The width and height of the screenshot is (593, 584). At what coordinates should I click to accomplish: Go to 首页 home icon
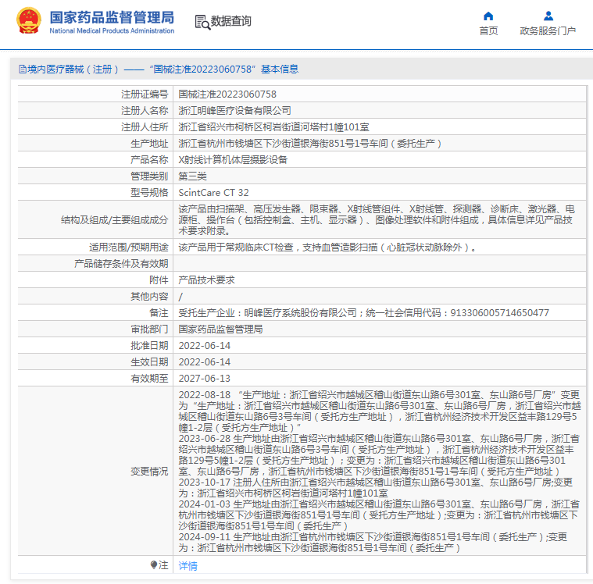click(488, 16)
